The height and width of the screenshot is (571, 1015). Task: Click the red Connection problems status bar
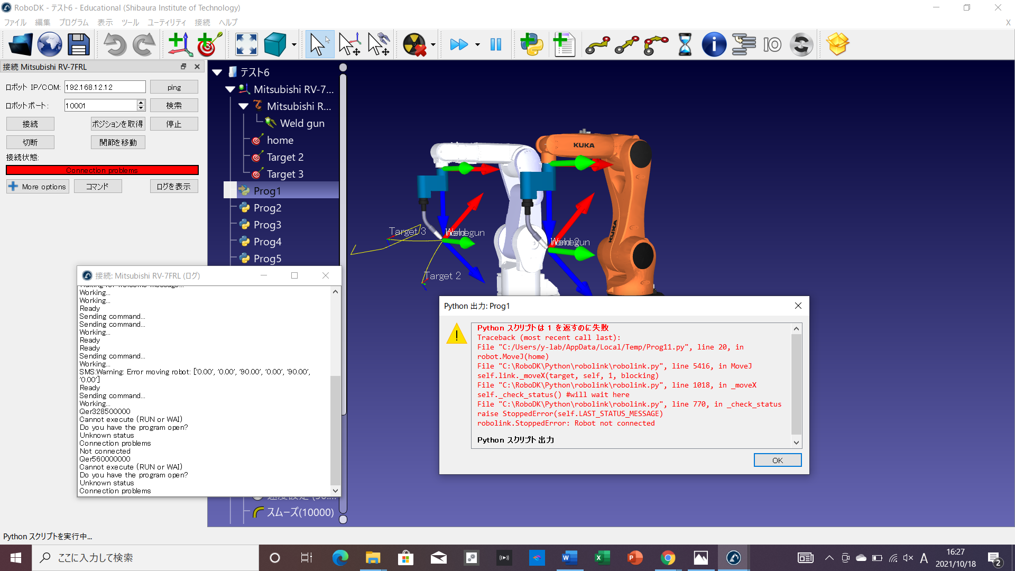click(102, 170)
